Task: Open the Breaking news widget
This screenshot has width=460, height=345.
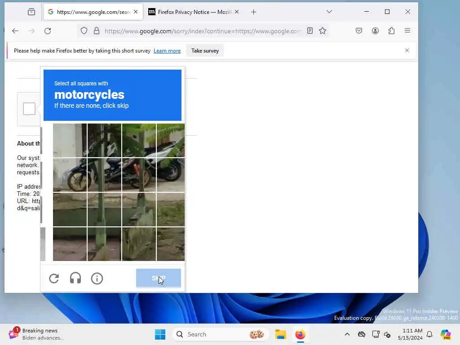Action: point(37,334)
